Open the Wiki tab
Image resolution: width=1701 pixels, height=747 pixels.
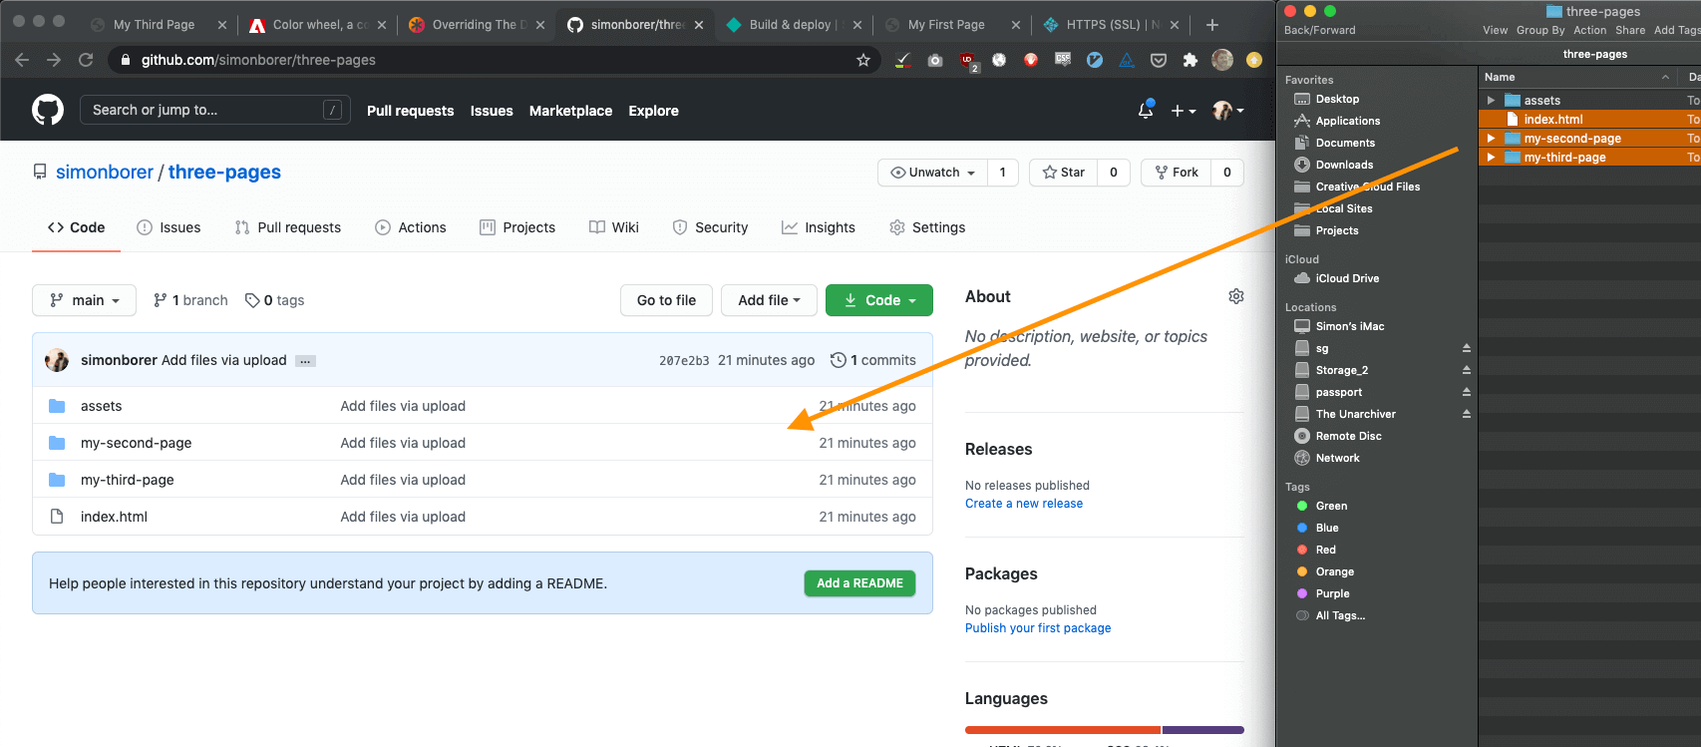click(x=614, y=227)
